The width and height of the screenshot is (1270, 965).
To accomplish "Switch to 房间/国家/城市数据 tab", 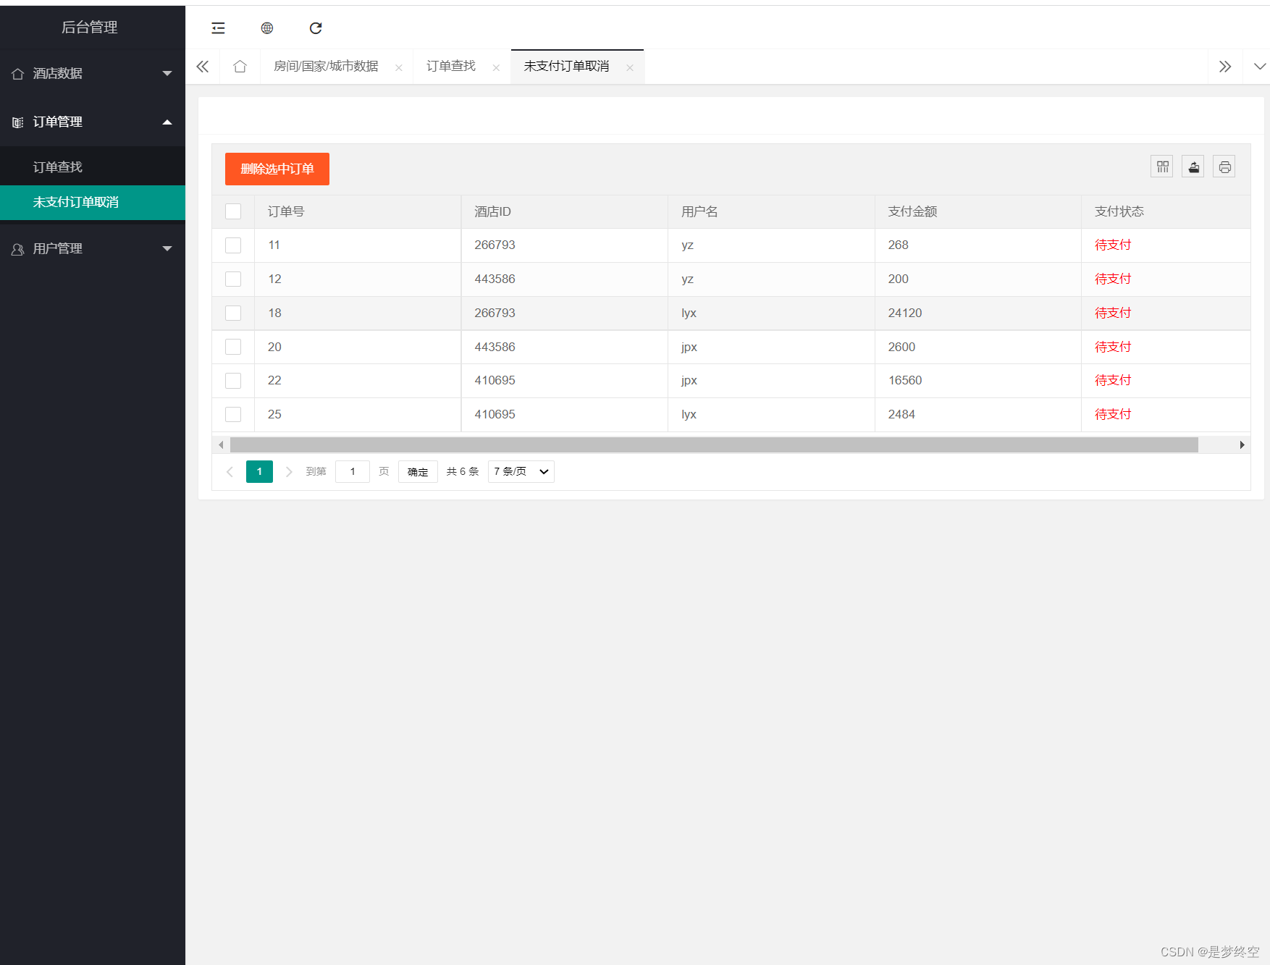I will [x=326, y=67].
